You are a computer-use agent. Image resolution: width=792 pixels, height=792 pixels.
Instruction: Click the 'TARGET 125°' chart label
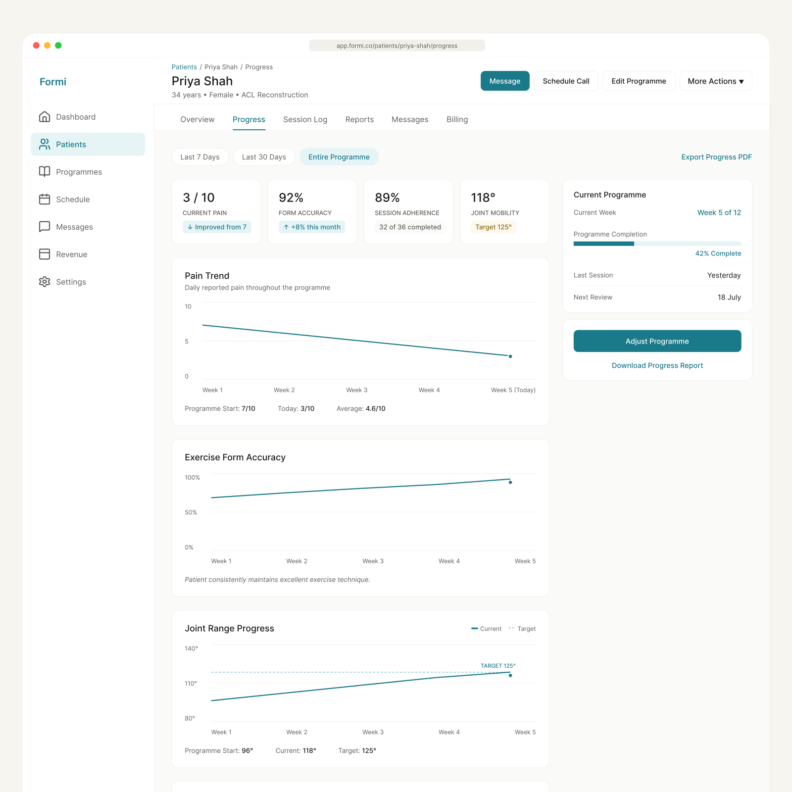pos(498,666)
